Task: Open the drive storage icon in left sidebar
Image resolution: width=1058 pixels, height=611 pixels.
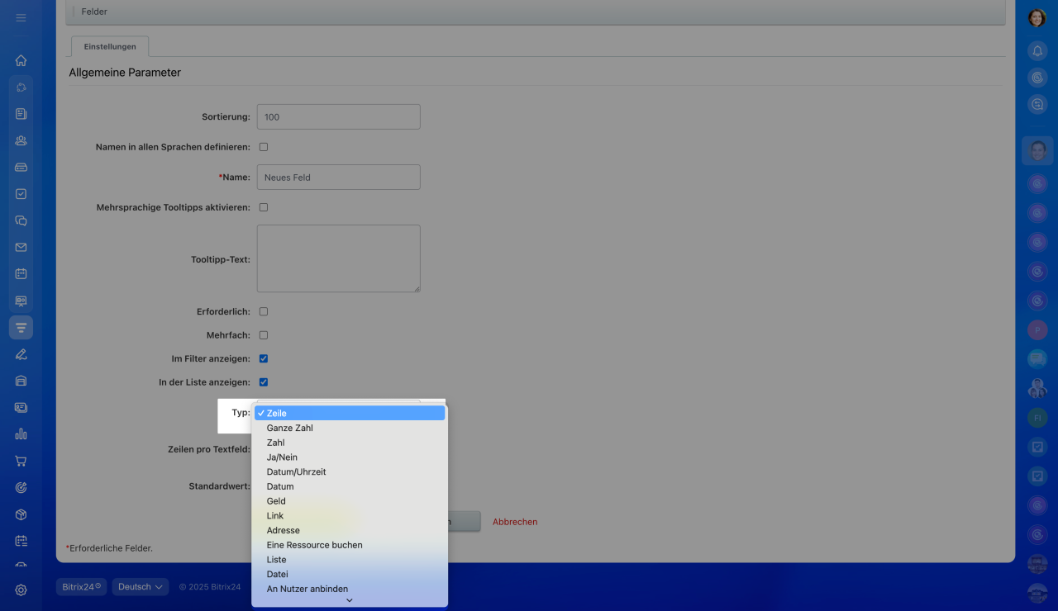Action: click(21, 167)
